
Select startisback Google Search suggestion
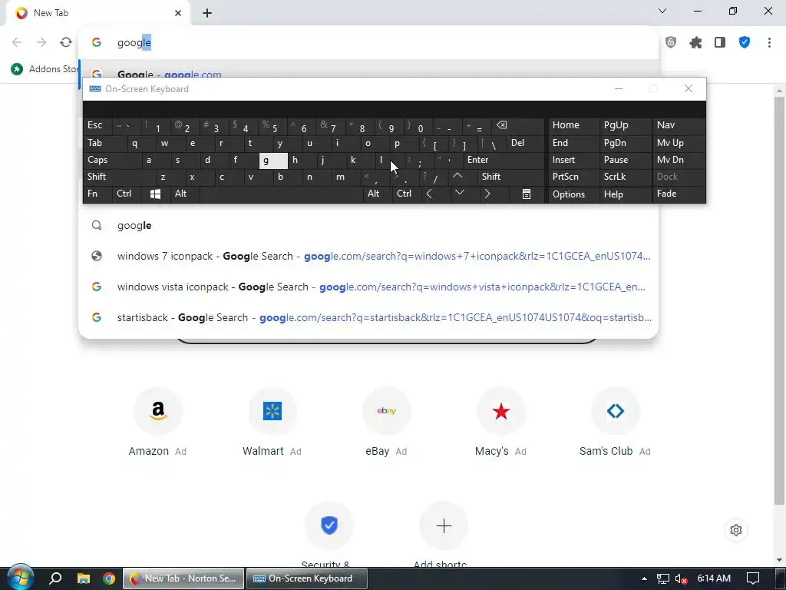pyautogui.click(x=368, y=317)
